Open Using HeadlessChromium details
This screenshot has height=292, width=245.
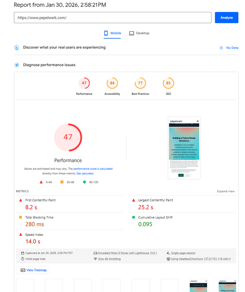coord(201,259)
